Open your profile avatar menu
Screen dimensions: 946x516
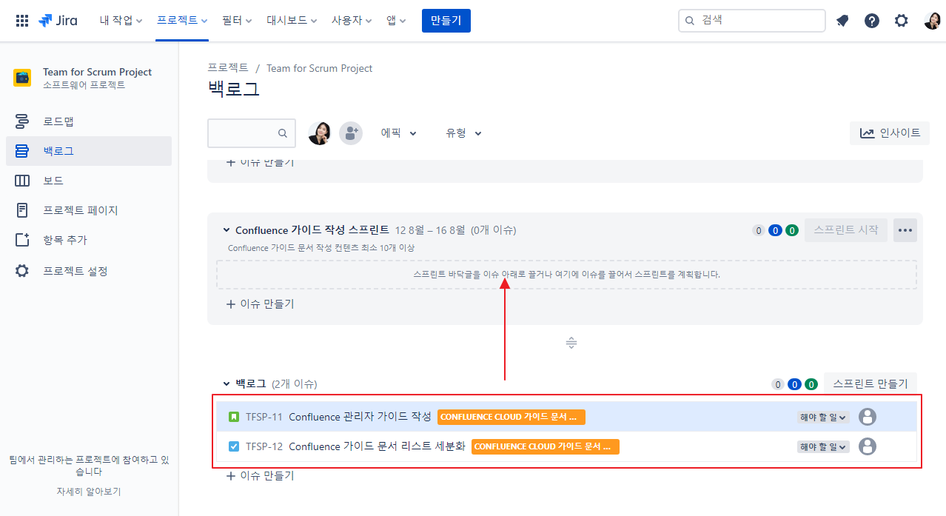click(x=932, y=21)
